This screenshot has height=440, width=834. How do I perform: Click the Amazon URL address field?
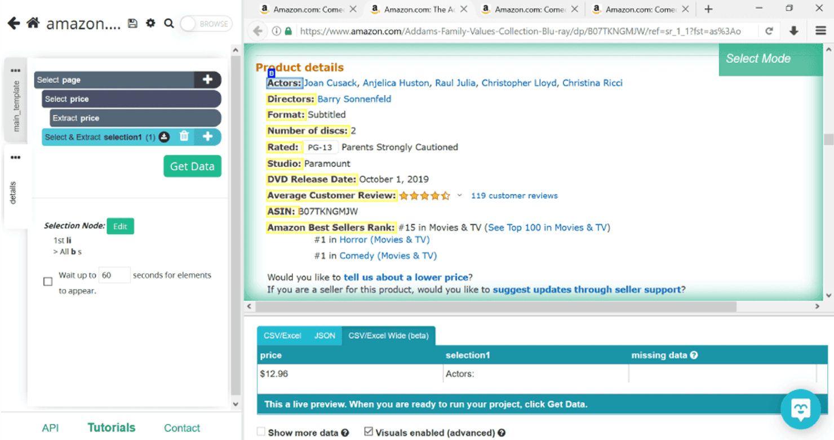click(x=520, y=31)
